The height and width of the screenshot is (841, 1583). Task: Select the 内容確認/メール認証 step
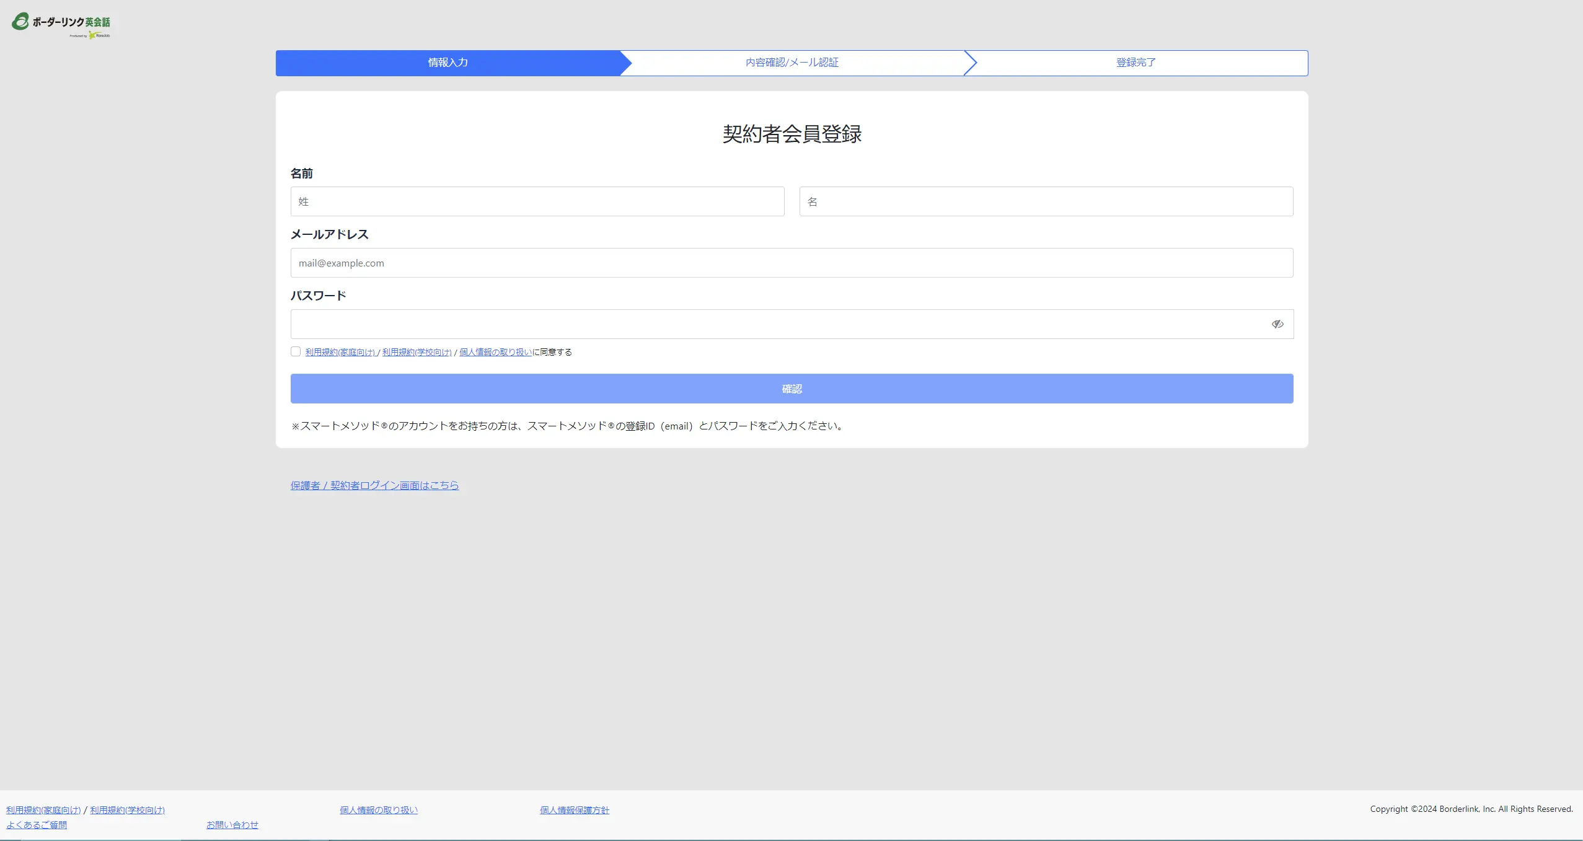791,63
